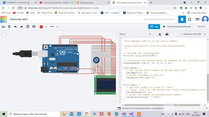Click the Windows taskbar search box
Screen dimensions: 209x117
34,114
